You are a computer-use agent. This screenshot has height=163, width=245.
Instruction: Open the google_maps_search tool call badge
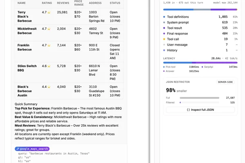click(32, 149)
